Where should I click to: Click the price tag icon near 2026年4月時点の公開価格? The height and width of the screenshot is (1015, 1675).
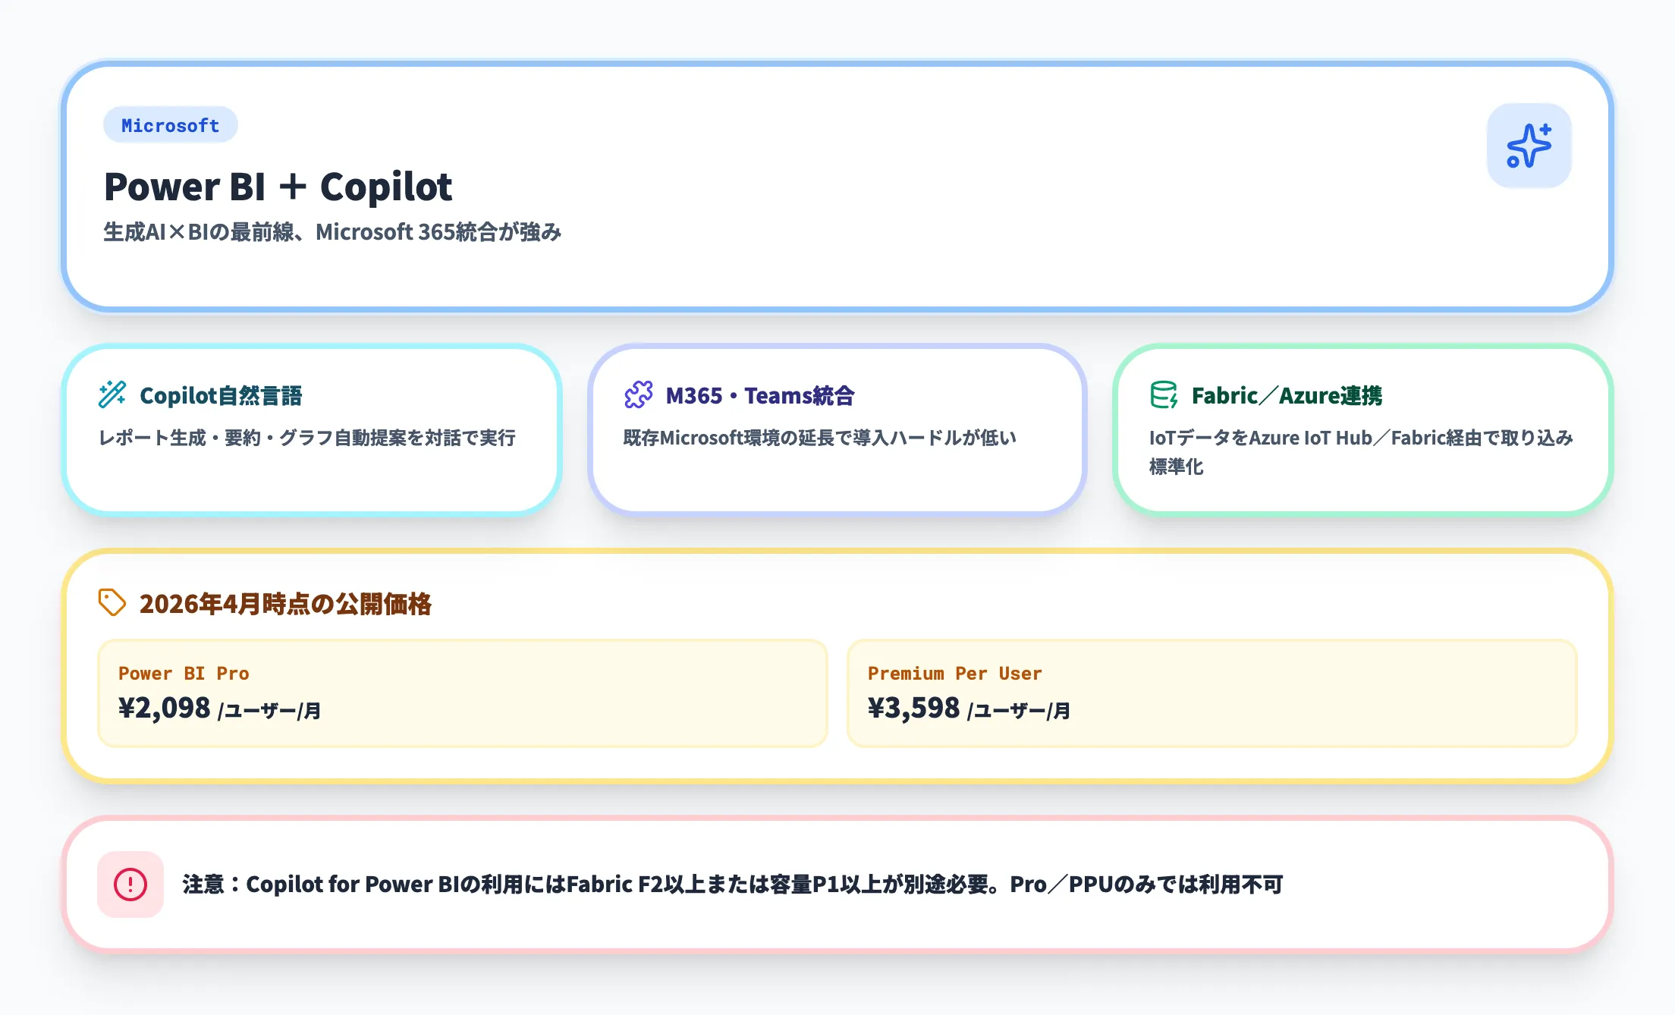point(111,602)
